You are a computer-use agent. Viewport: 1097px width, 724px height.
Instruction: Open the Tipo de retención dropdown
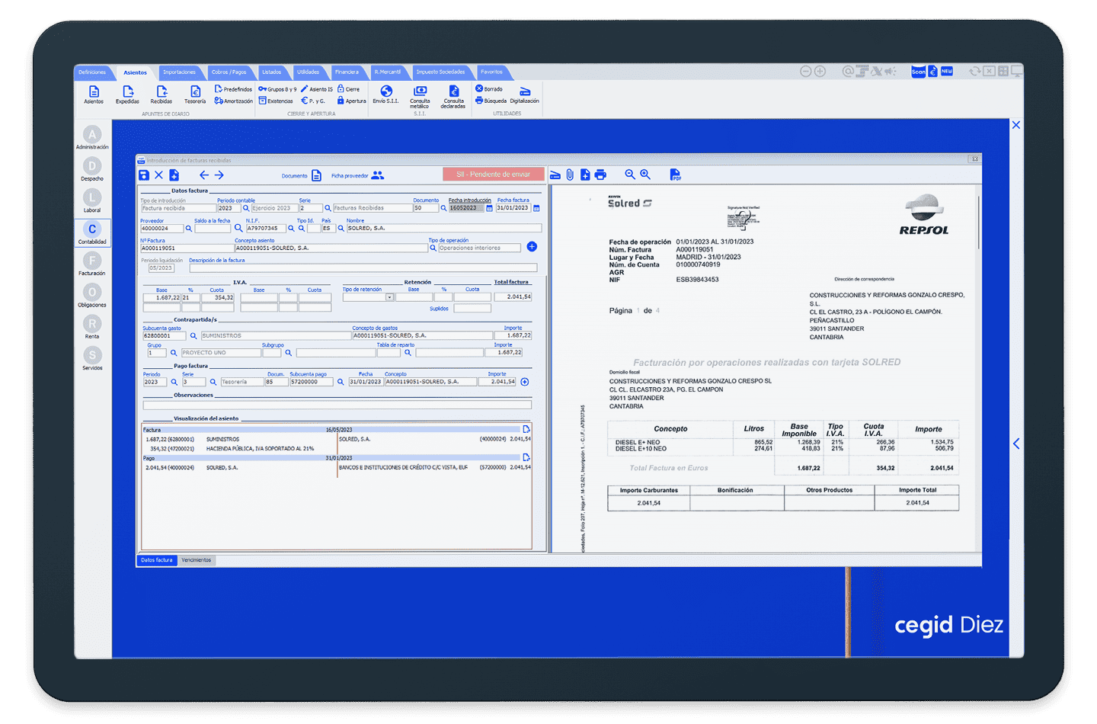coord(389,297)
